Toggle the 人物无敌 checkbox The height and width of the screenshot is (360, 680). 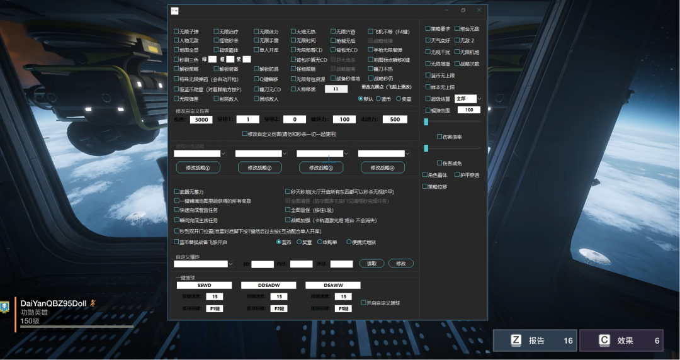click(x=177, y=40)
